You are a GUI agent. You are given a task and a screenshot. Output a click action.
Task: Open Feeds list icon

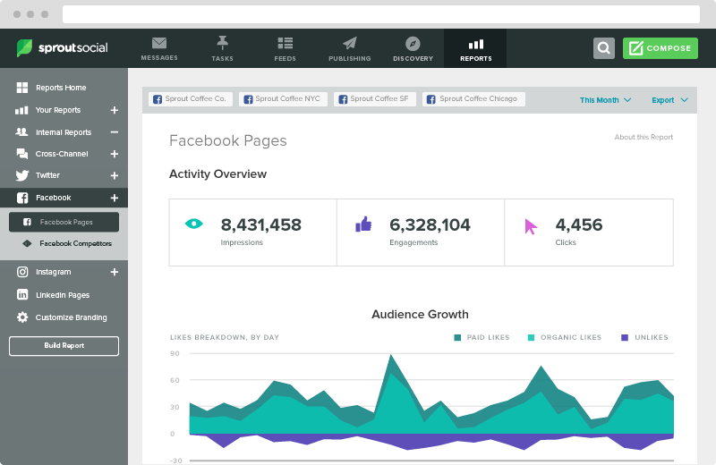(285, 43)
